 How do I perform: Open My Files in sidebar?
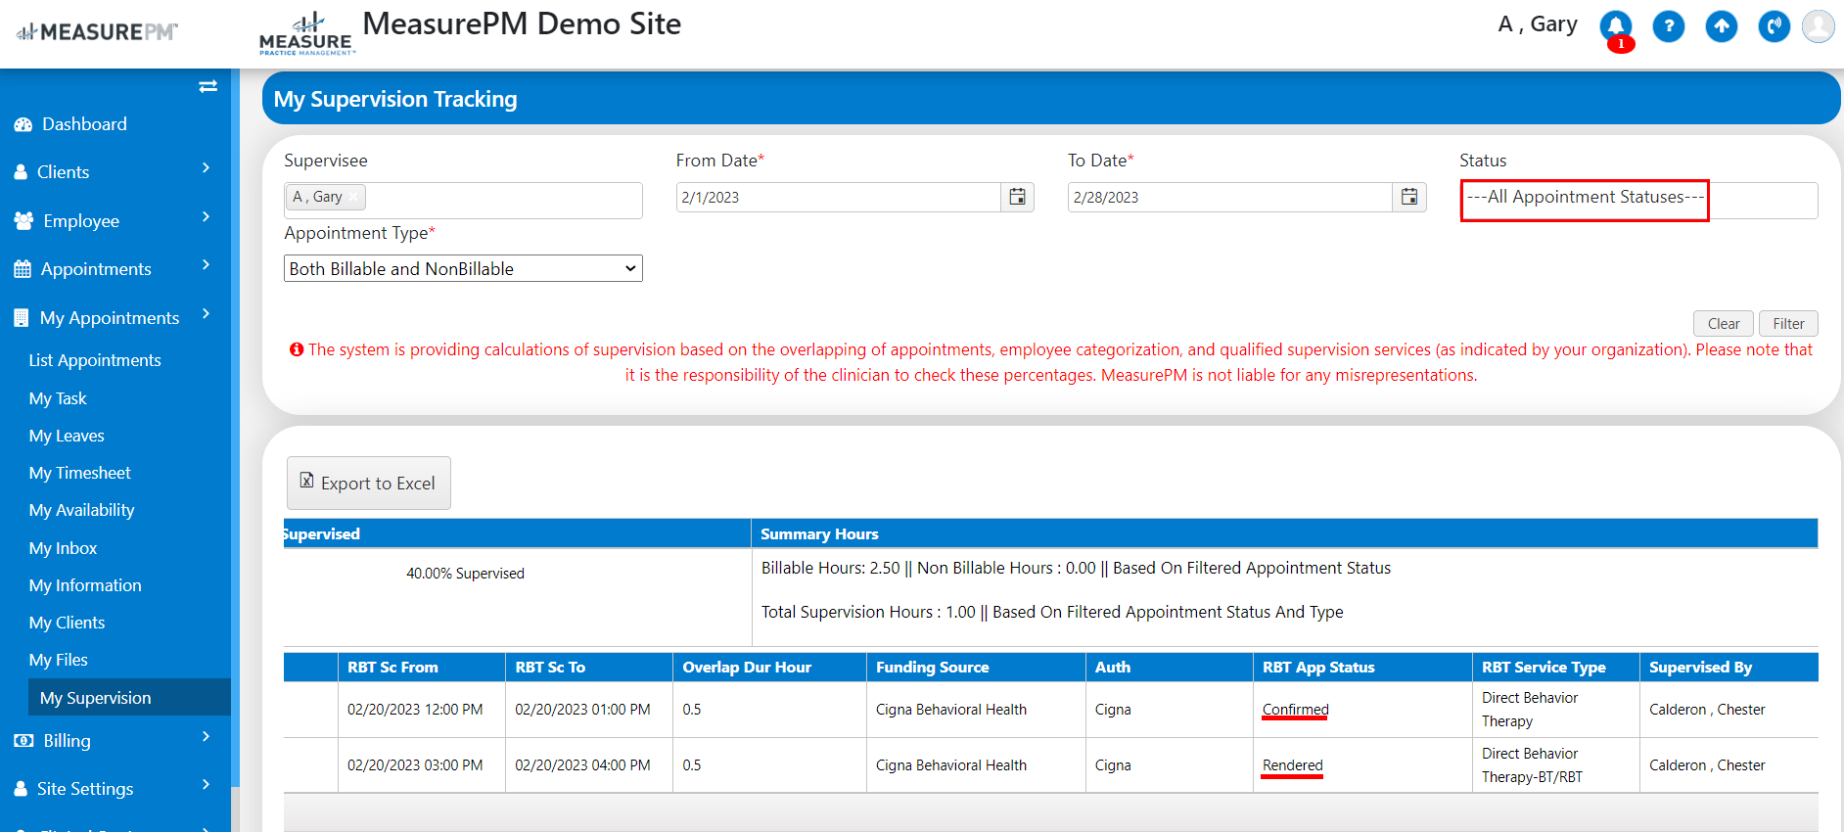pyautogui.click(x=58, y=660)
